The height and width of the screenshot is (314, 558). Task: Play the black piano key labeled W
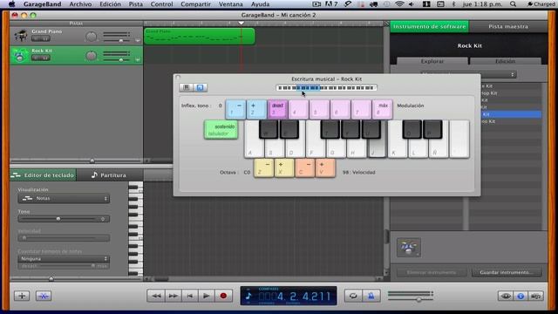tap(269, 129)
